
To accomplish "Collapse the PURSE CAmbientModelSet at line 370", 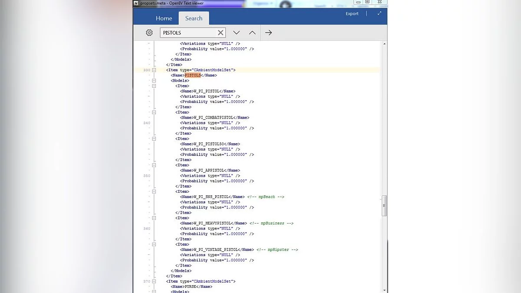I will tap(154, 281).
